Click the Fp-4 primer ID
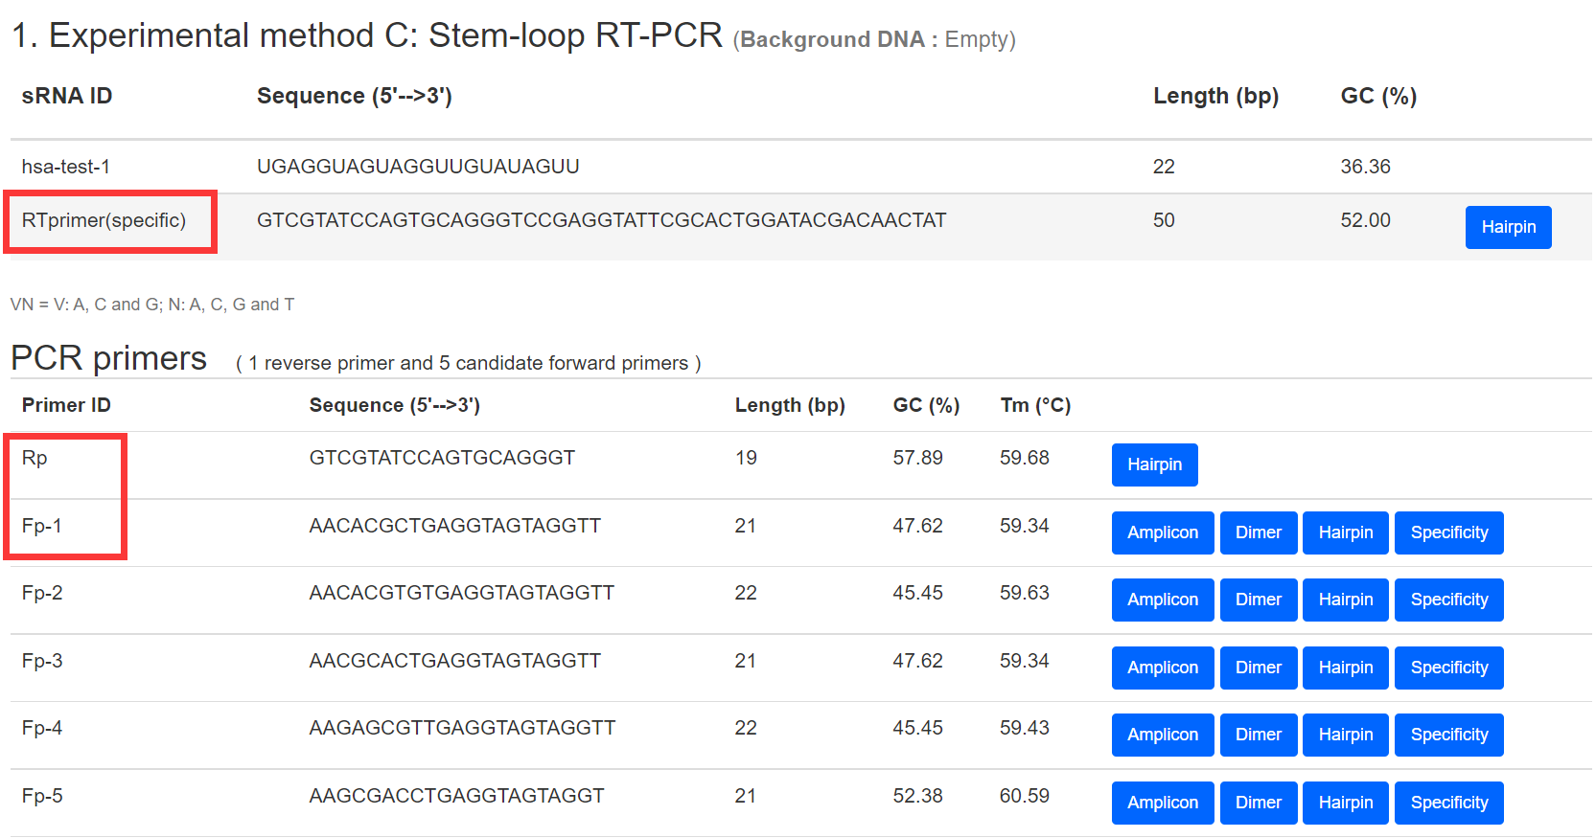The image size is (1596, 838). pos(42,728)
